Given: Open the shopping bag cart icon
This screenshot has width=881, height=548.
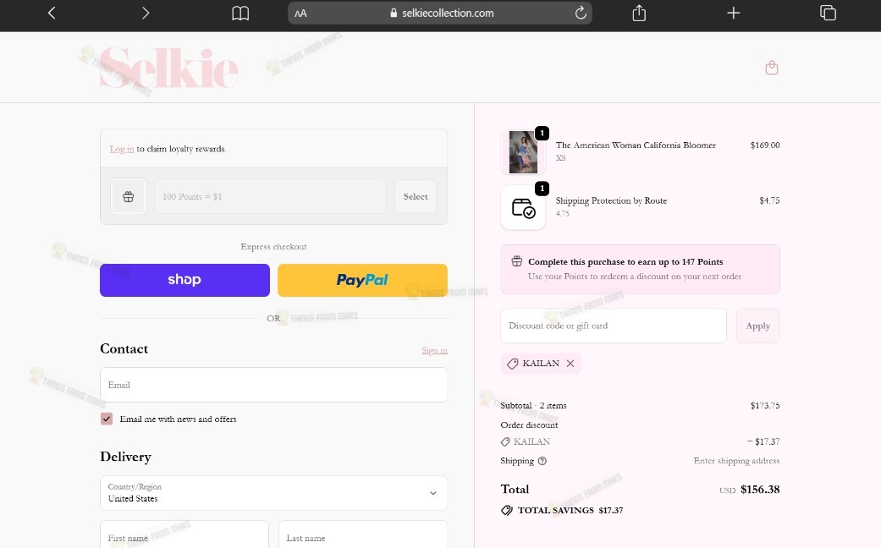Looking at the screenshot, I should pyautogui.click(x=772, y=68).
